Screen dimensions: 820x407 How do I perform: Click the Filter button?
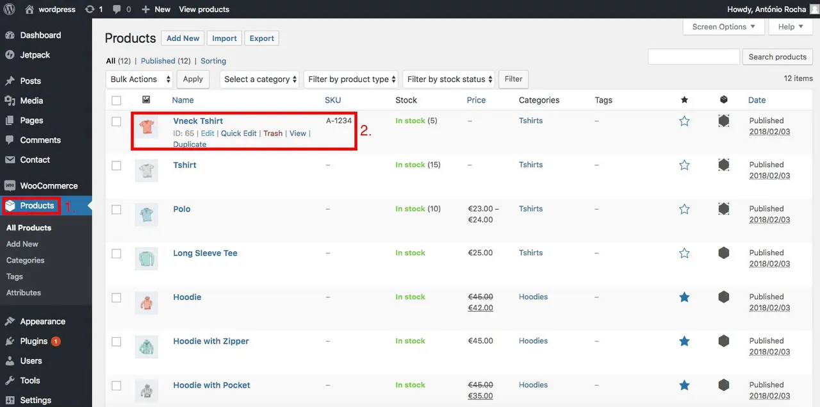pyautogui.click(x=514, y=79)
